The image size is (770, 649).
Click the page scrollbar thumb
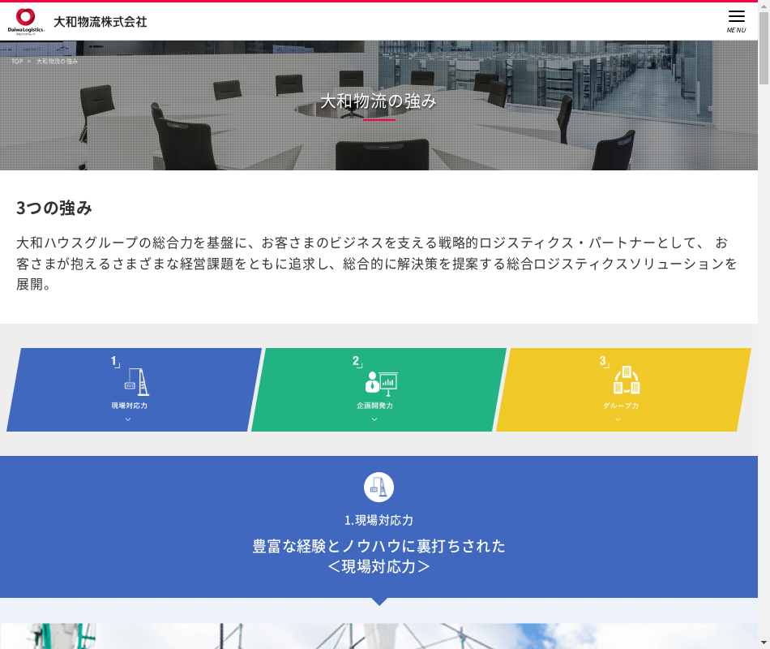(x=764, y=48)
